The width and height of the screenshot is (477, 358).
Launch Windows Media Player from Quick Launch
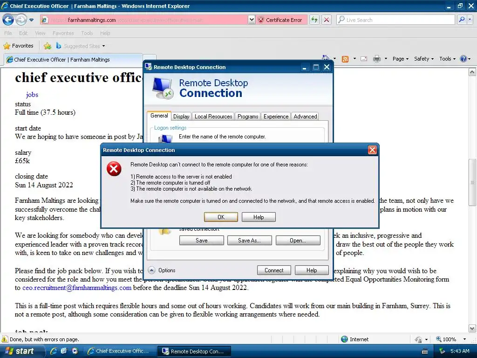point(75,351)
